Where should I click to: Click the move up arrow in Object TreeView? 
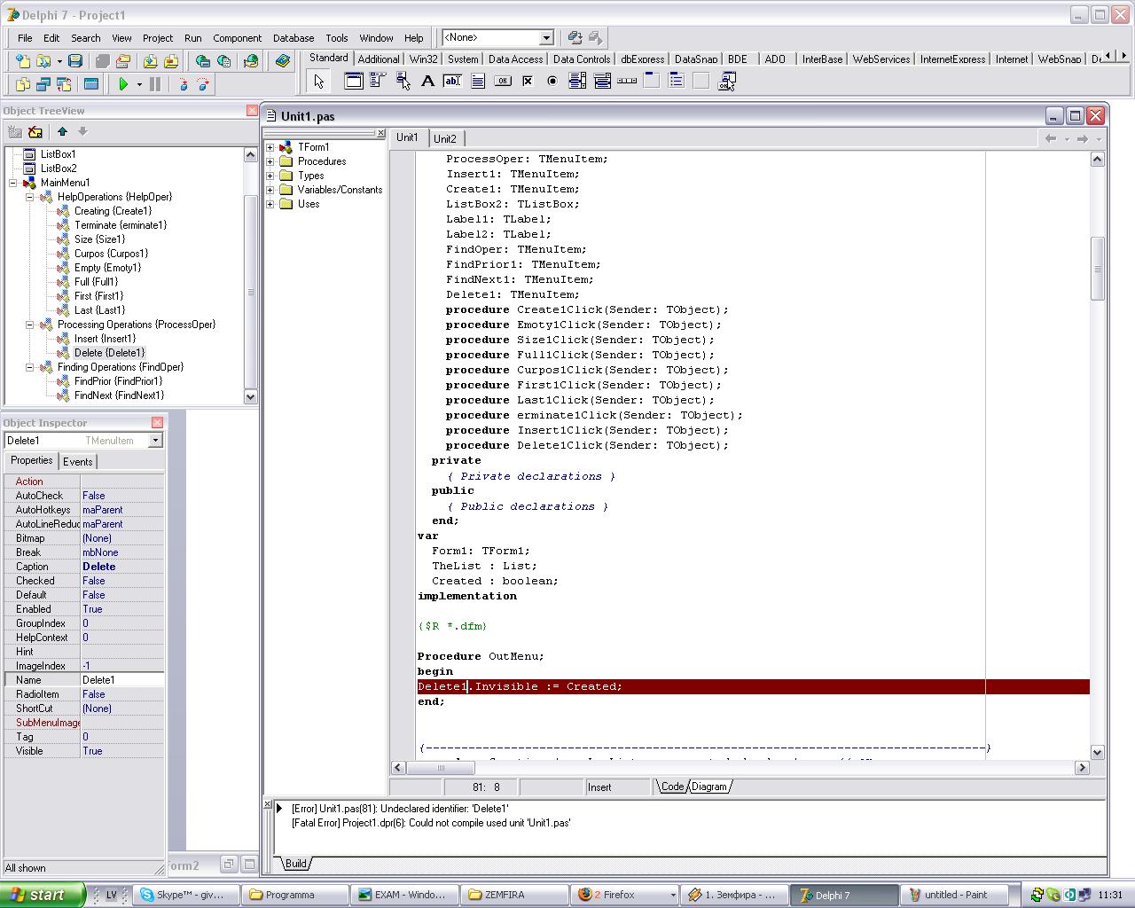pos(62,132)
